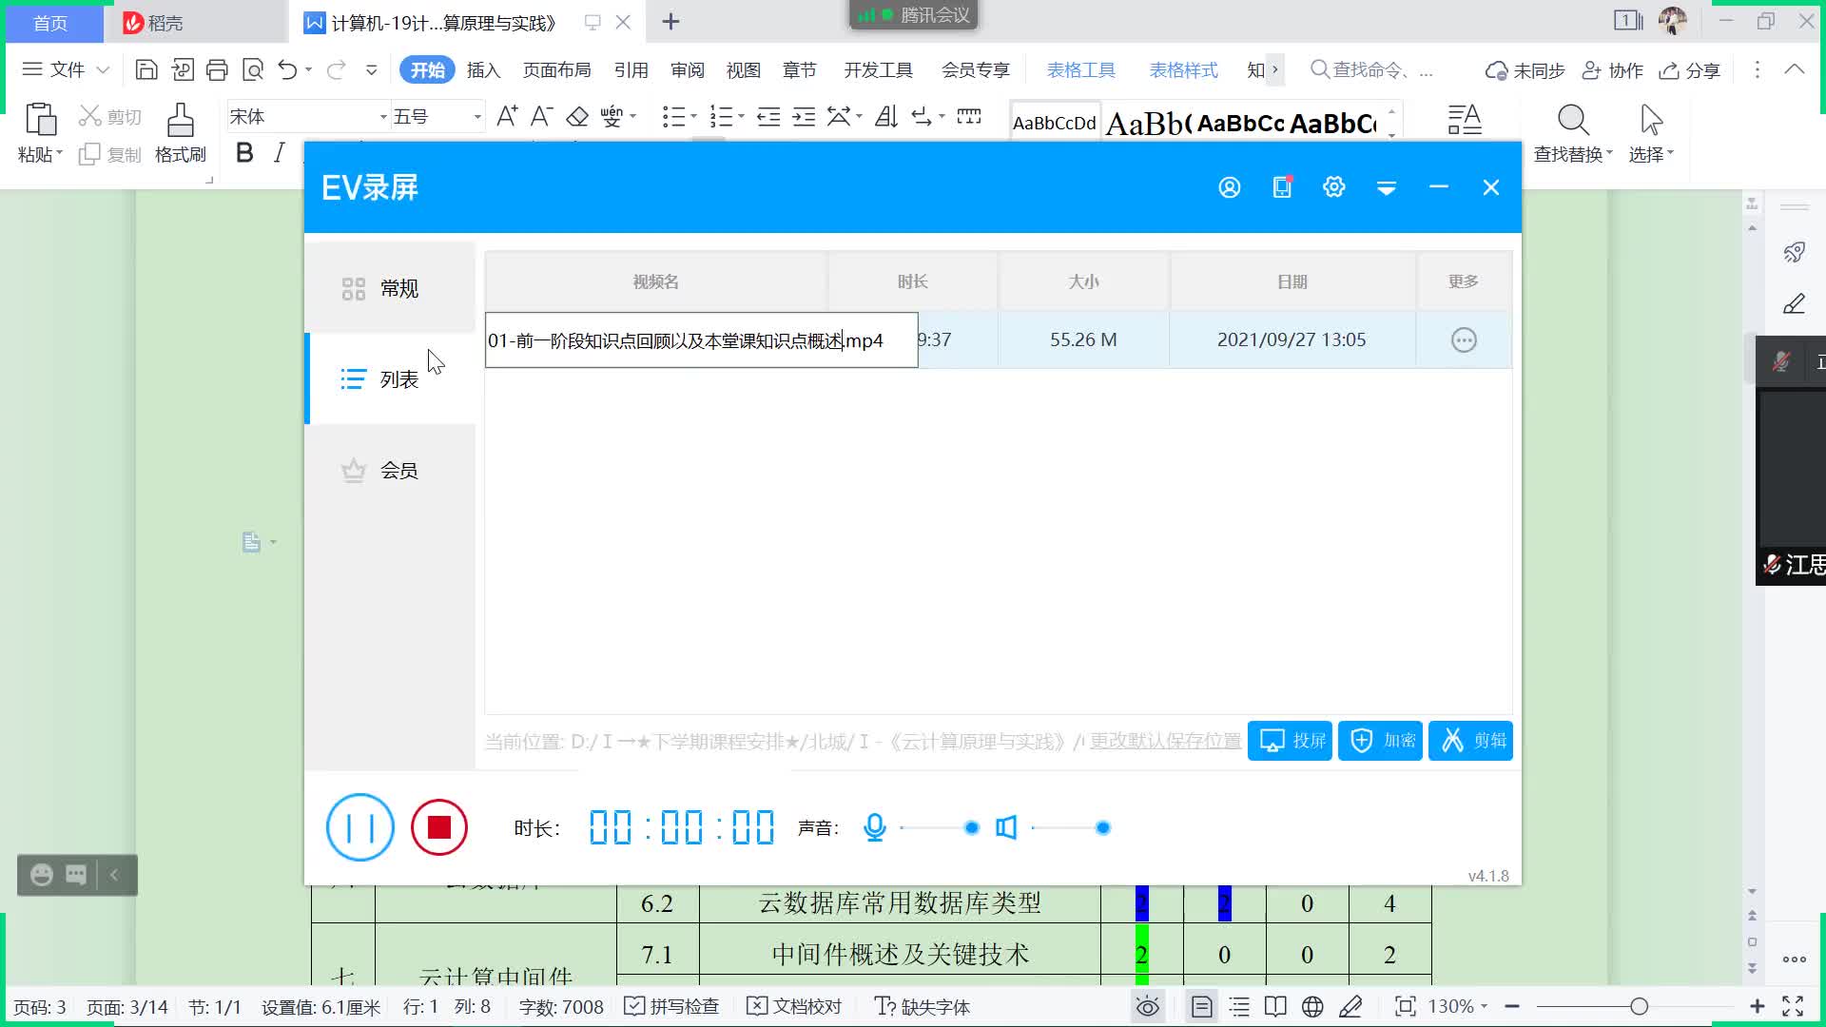1826x1027 pixels.
Task: Open EV录屏 user account icon
Action: click(1230, 187)
